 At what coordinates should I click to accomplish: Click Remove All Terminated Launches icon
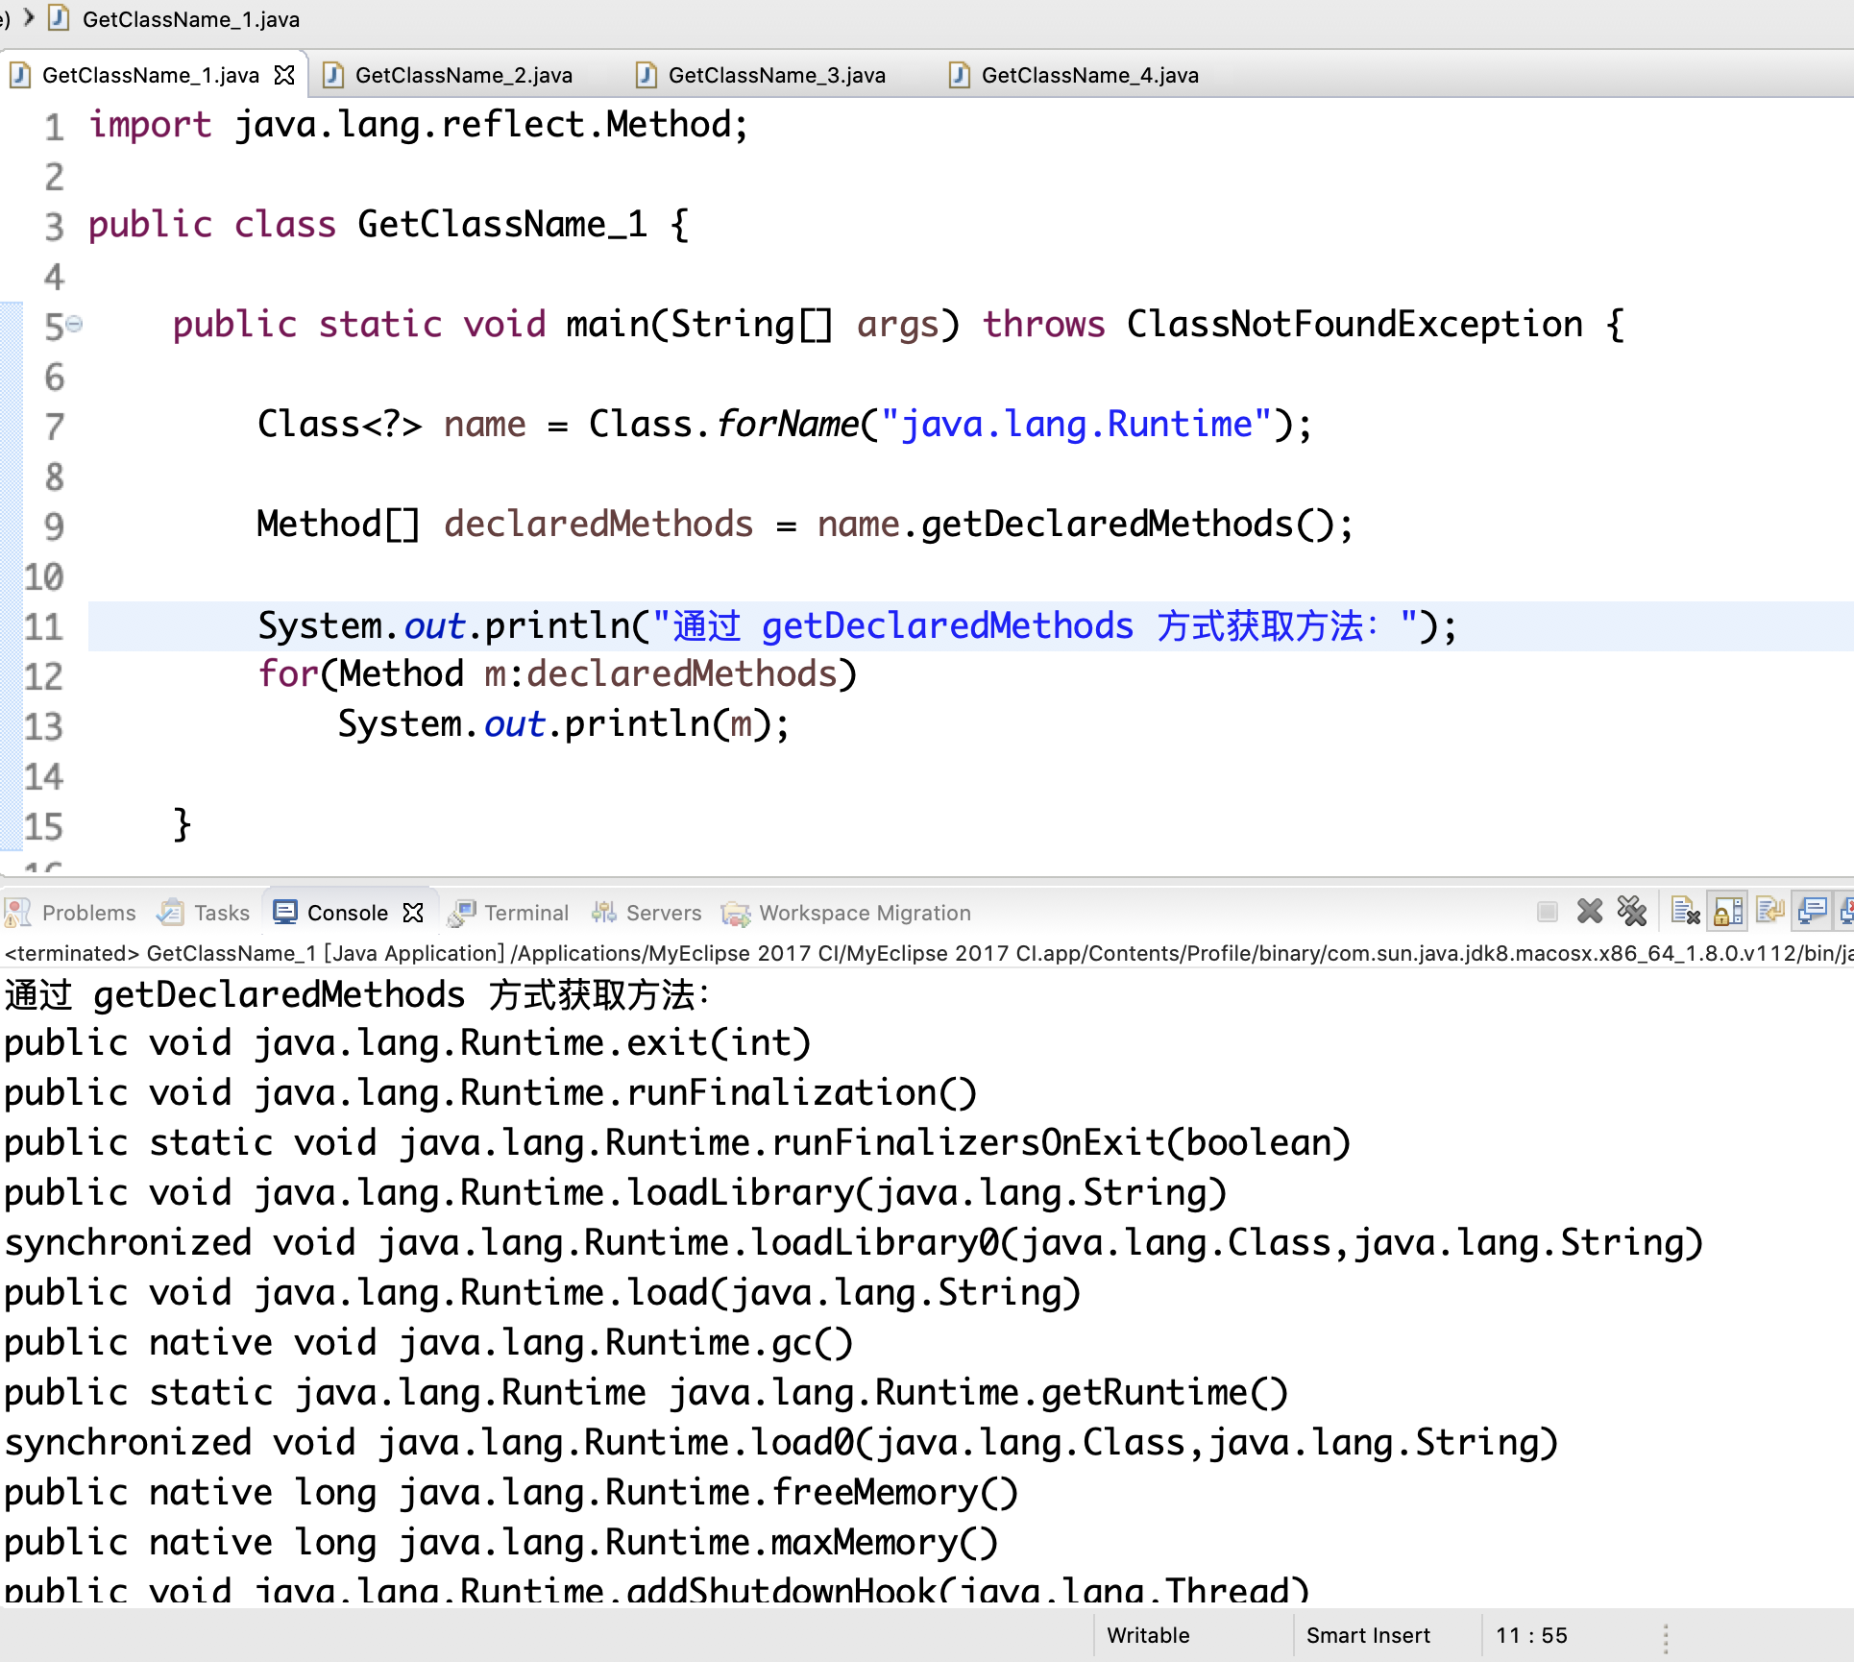click(1631, 911)
